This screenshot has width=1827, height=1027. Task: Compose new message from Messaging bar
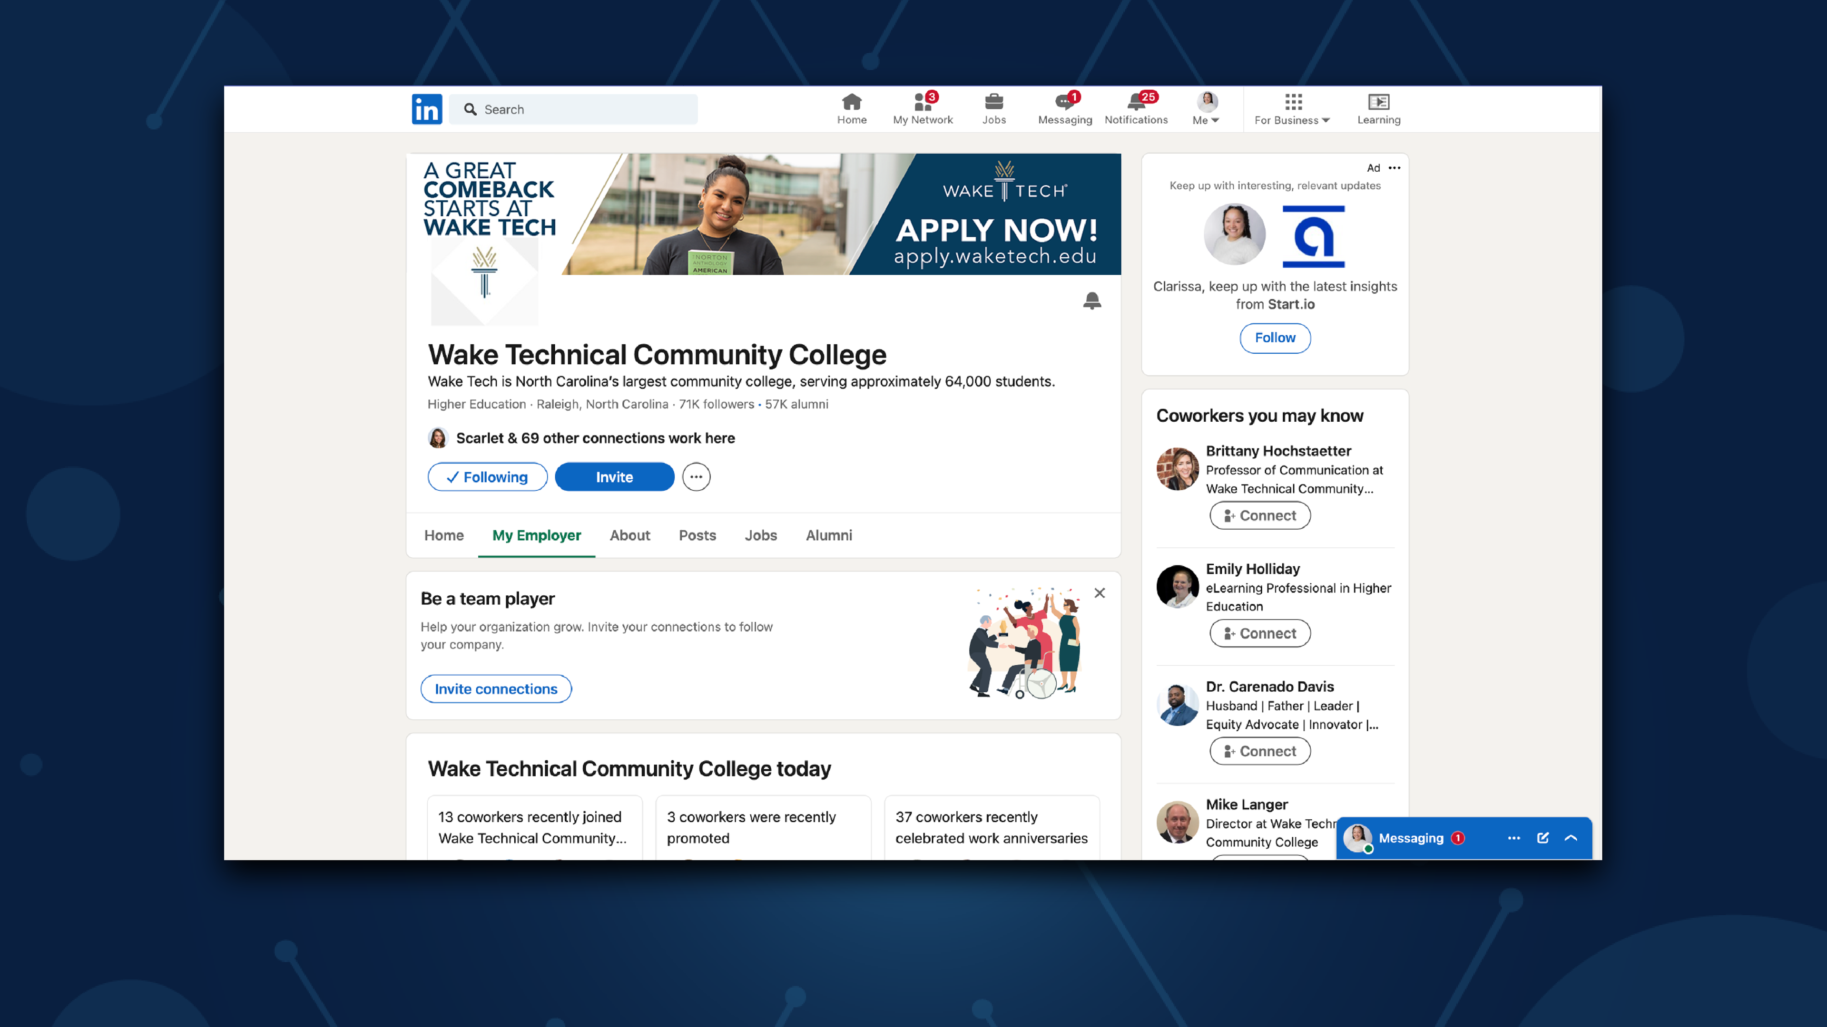coord(1542,838)
